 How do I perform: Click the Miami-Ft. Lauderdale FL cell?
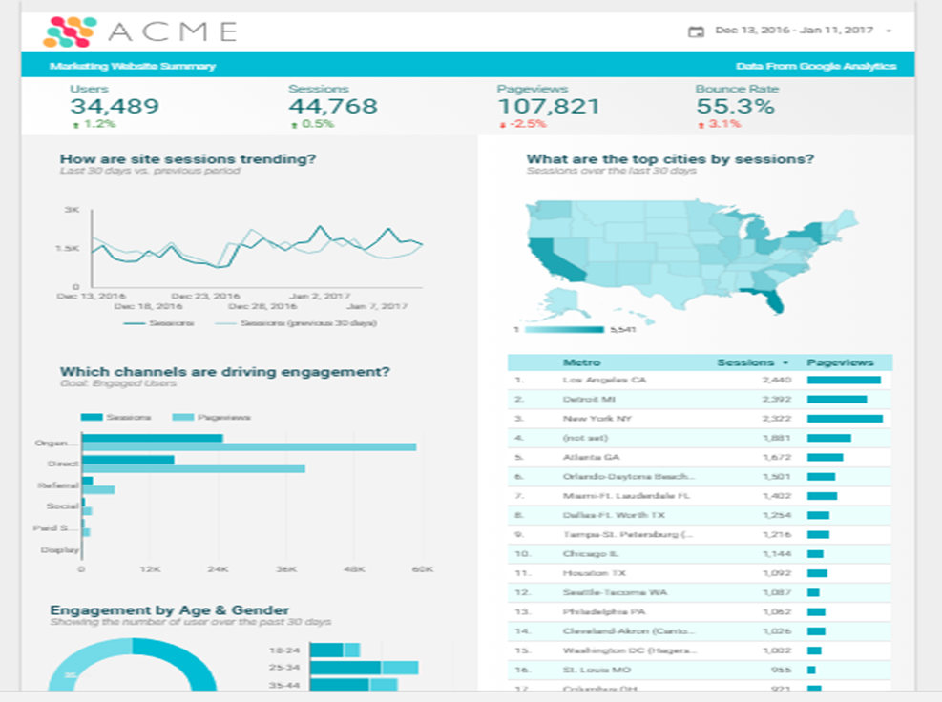click(626, 496)
